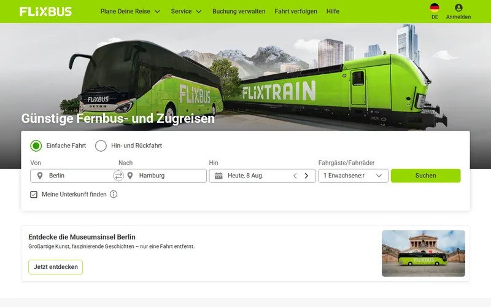Open Buchung verwalten page
This screenshot has height=307, width=491.
pos(239,11)
